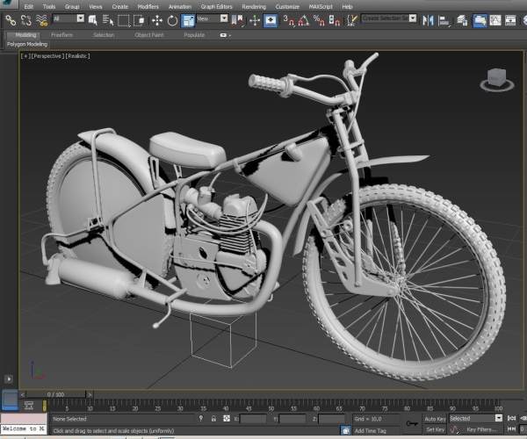Open the viewport [+] menu label
Viewport: 527px width, 439px height.
25,56
